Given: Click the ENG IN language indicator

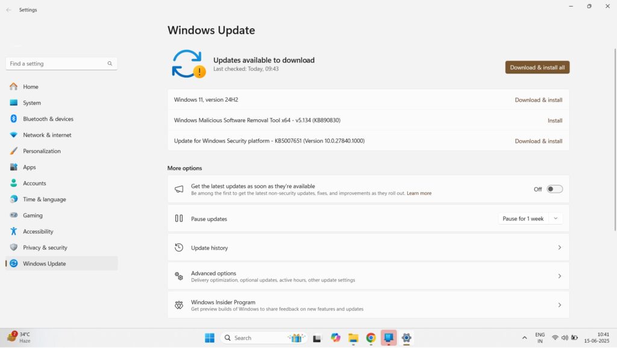Looking at the screenshot, I should click(x=540, y=338).
